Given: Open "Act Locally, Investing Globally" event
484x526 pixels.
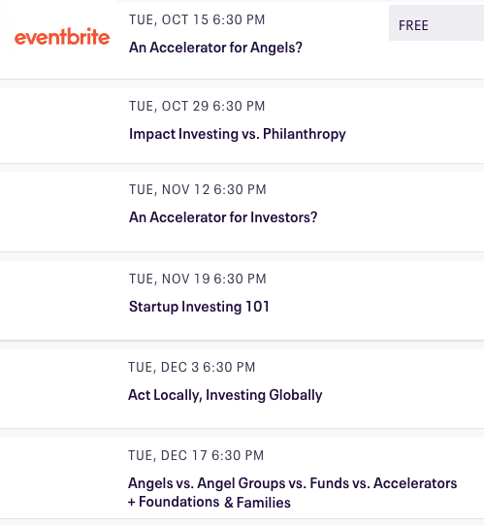Looking at the screenshot, I should coord(225,395).
